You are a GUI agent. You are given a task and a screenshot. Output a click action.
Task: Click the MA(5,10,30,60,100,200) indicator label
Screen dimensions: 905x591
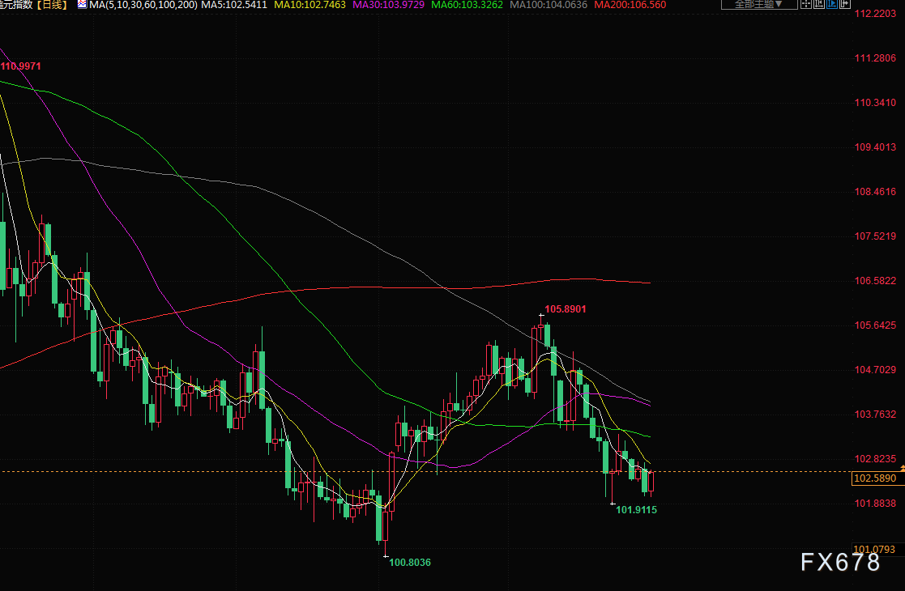pyautogui.click(x=143, y=5)
